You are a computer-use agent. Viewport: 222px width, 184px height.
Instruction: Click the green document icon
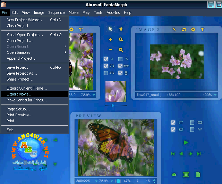coord(198,175)
